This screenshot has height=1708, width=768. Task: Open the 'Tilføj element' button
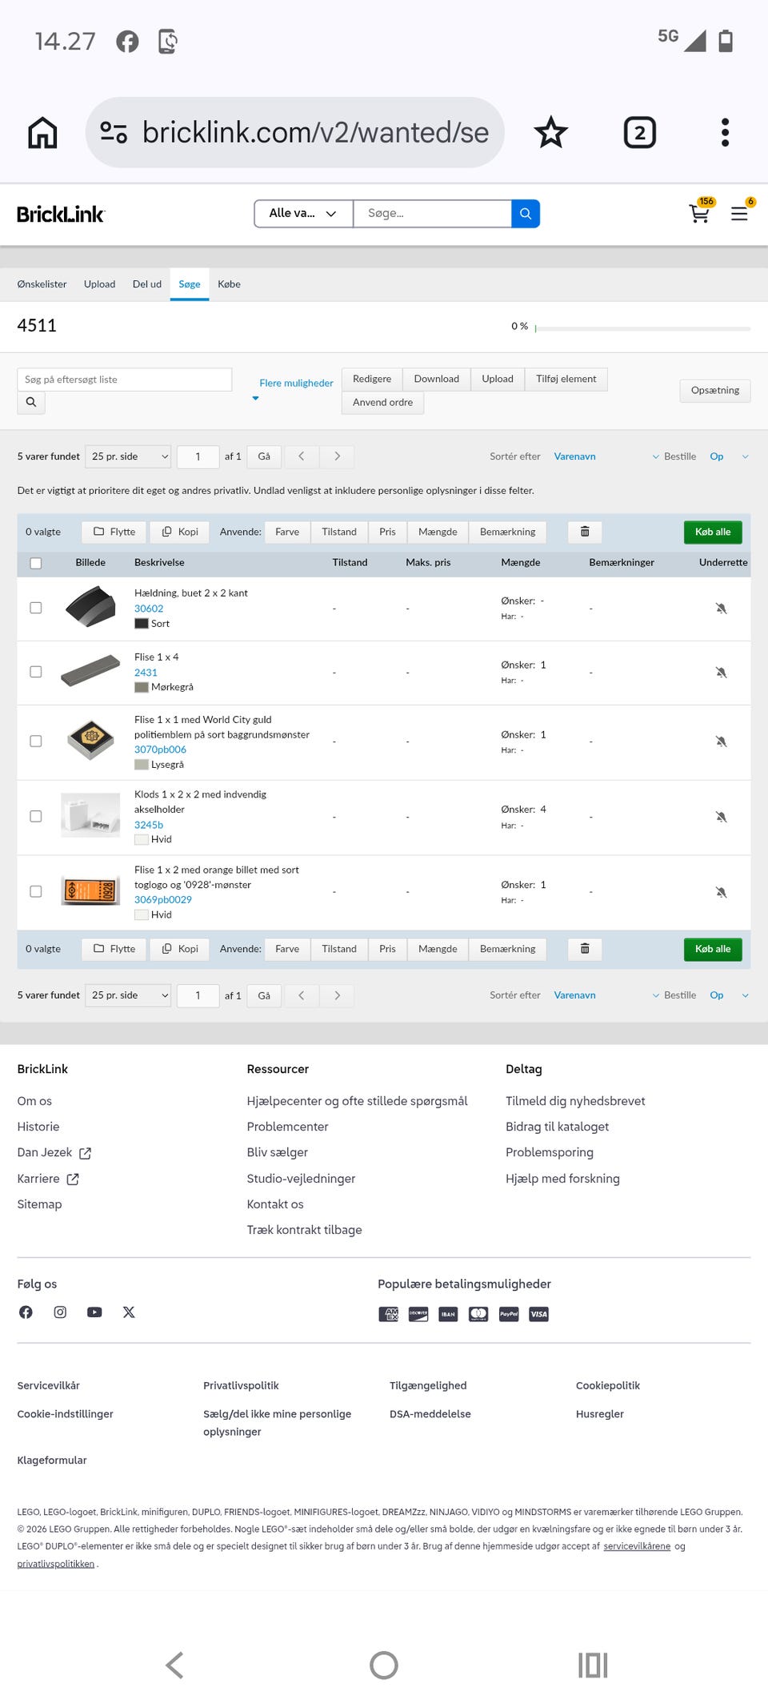pyautogui.click(x=566, y=379)
